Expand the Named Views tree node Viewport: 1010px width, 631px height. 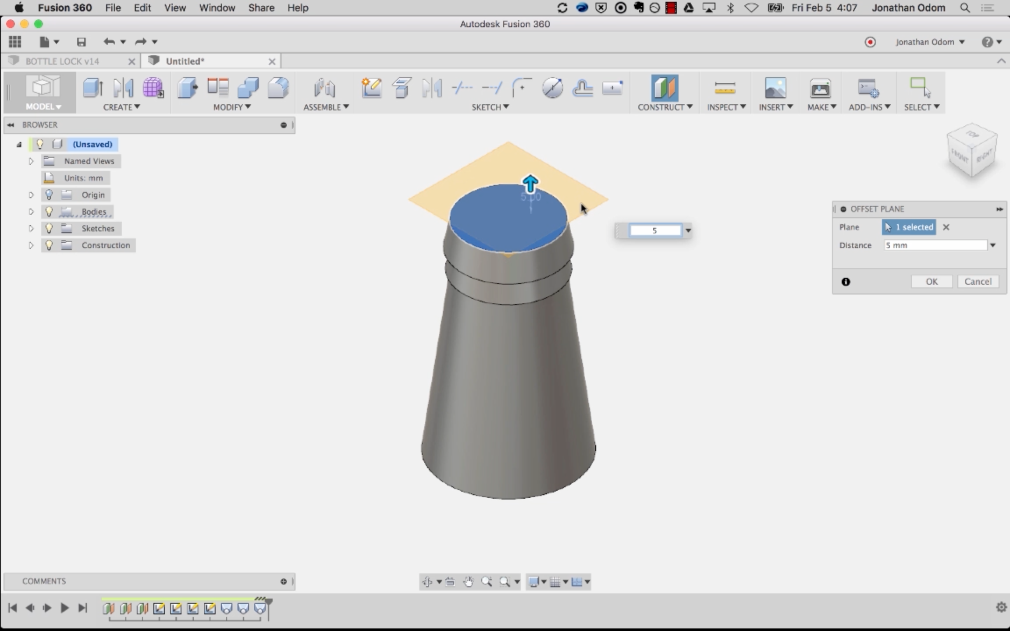pyautogui.click(x=31, y=161)
